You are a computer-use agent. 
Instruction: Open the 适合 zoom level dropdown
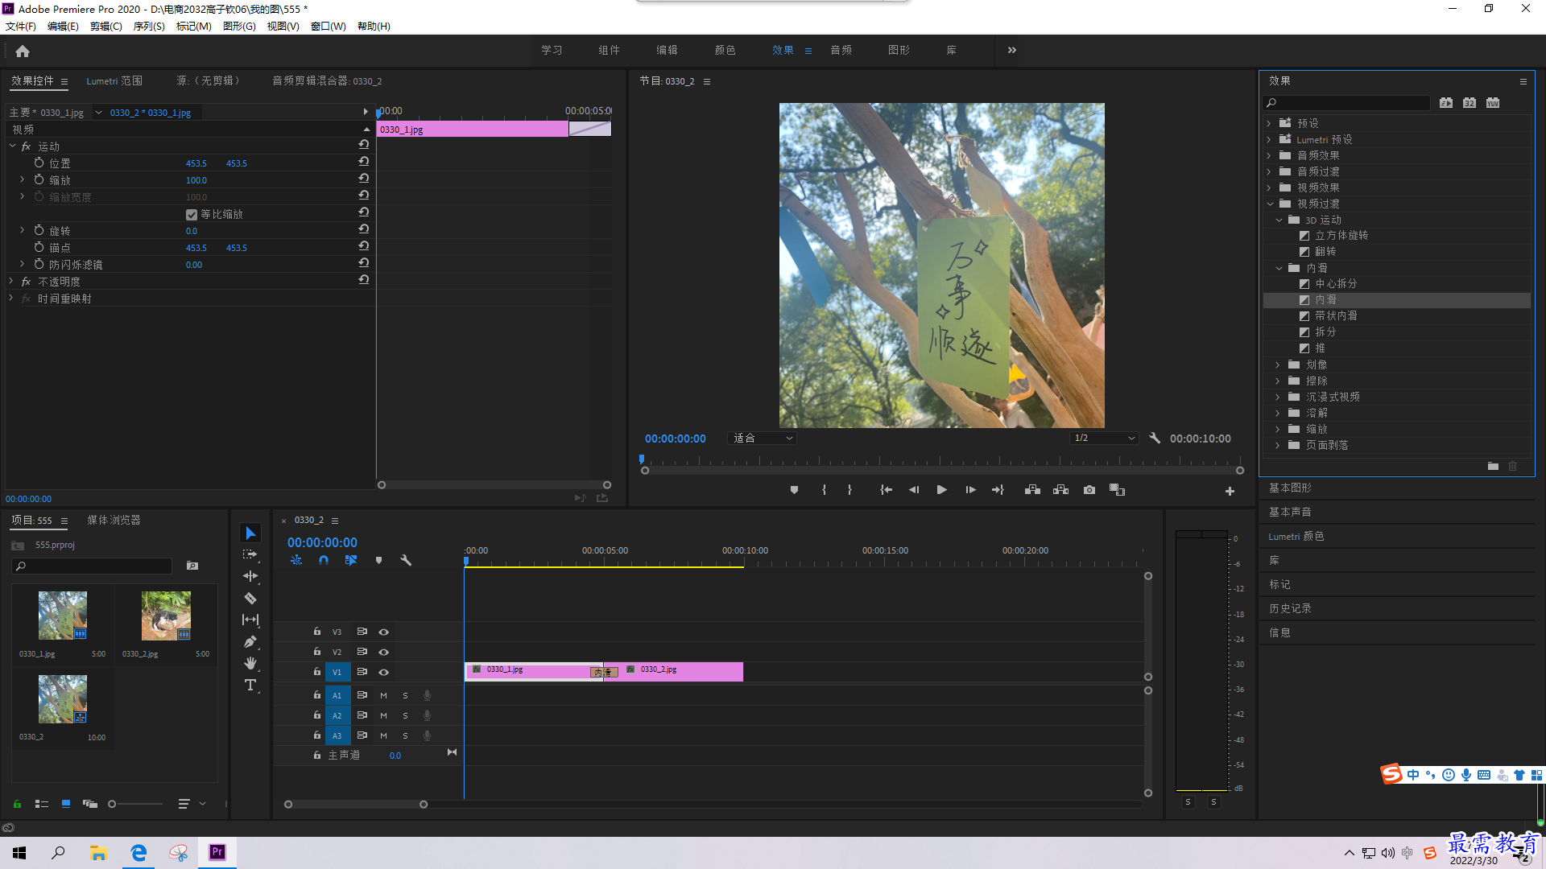[763, 439]
